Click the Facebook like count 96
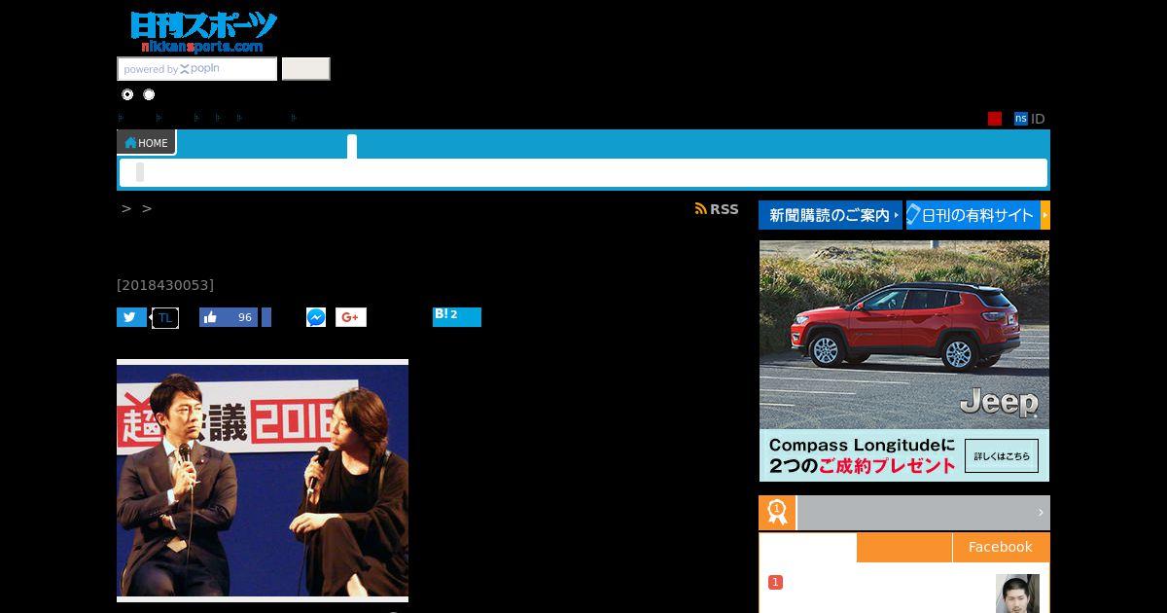Image resolution: width=1167 pixels, height=613 pixels. pos(244,317)
